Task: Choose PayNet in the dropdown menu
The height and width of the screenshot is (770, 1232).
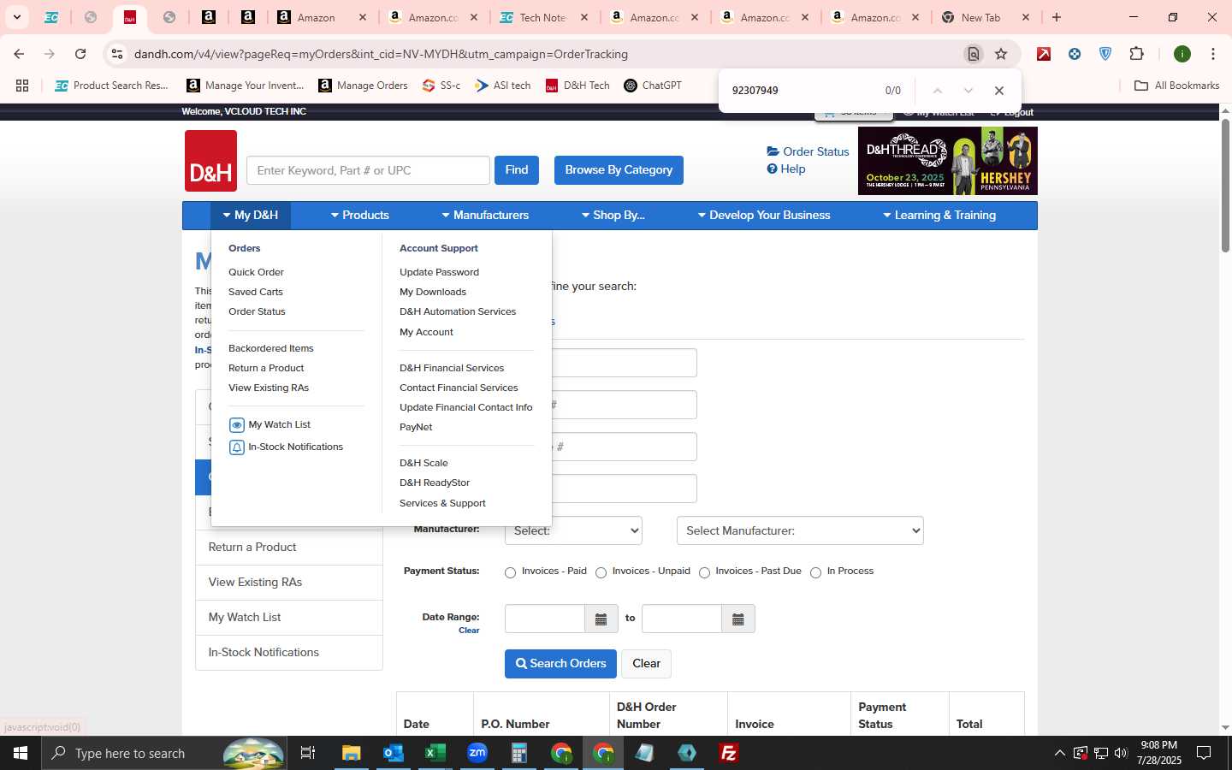Action: pos(416,427)
